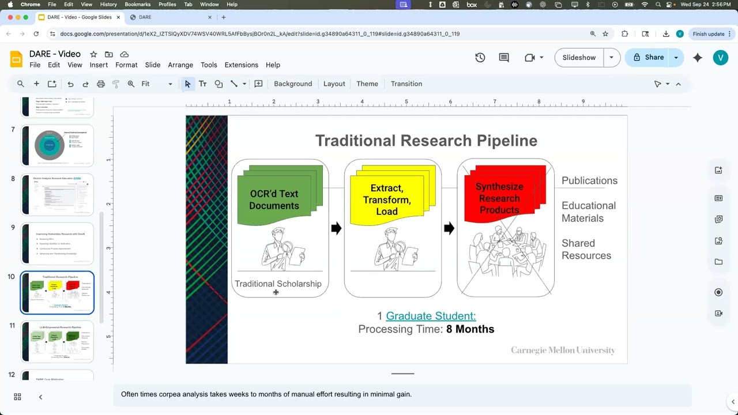Click the paint format icon

[116, 84]
